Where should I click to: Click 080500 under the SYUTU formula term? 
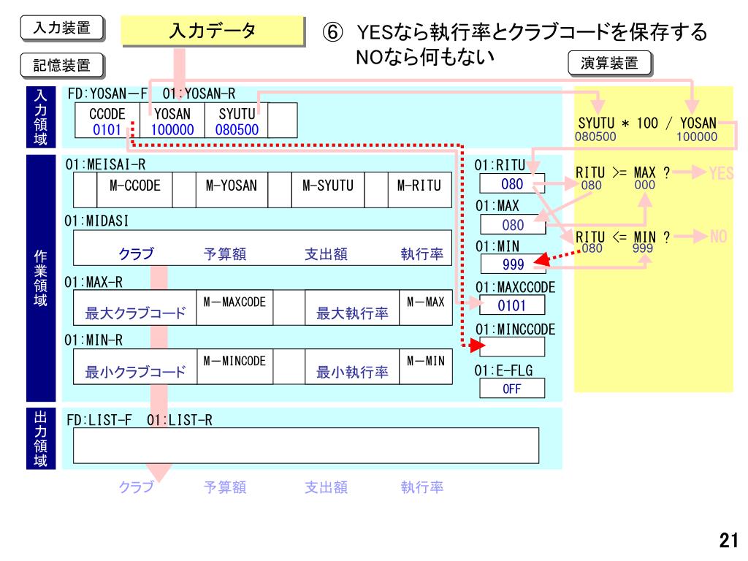(595, 137)
